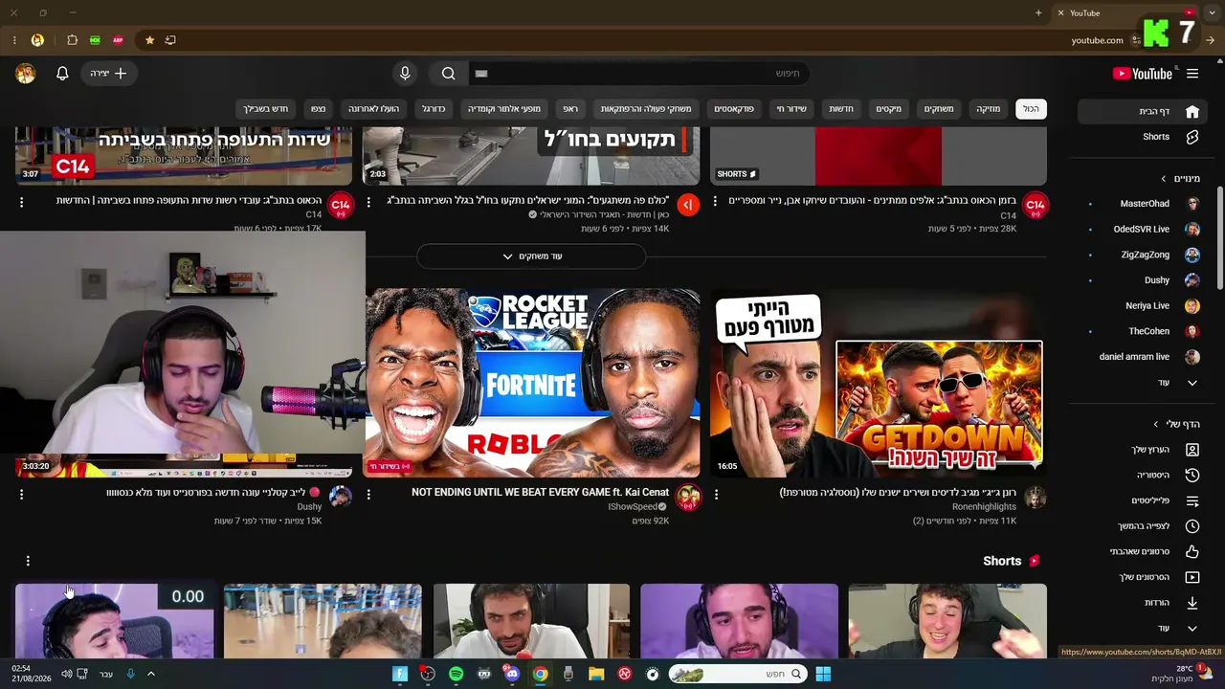Click the Windows taskbar search box
Viewport: 1225px width, 689px height.
pyautogui.click(x=738, y=674)
